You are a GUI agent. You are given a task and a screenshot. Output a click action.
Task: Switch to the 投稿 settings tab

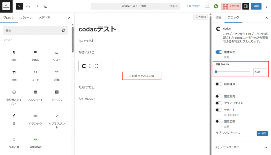(x=218, y=17)
